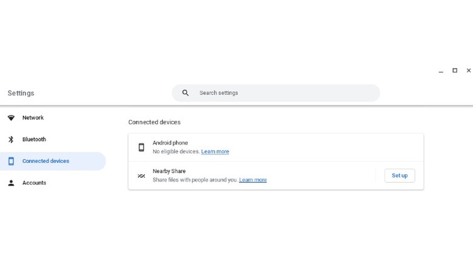Open the Accounts section label
The height and width of the screenshot is (266, 473).
point(34,183)
